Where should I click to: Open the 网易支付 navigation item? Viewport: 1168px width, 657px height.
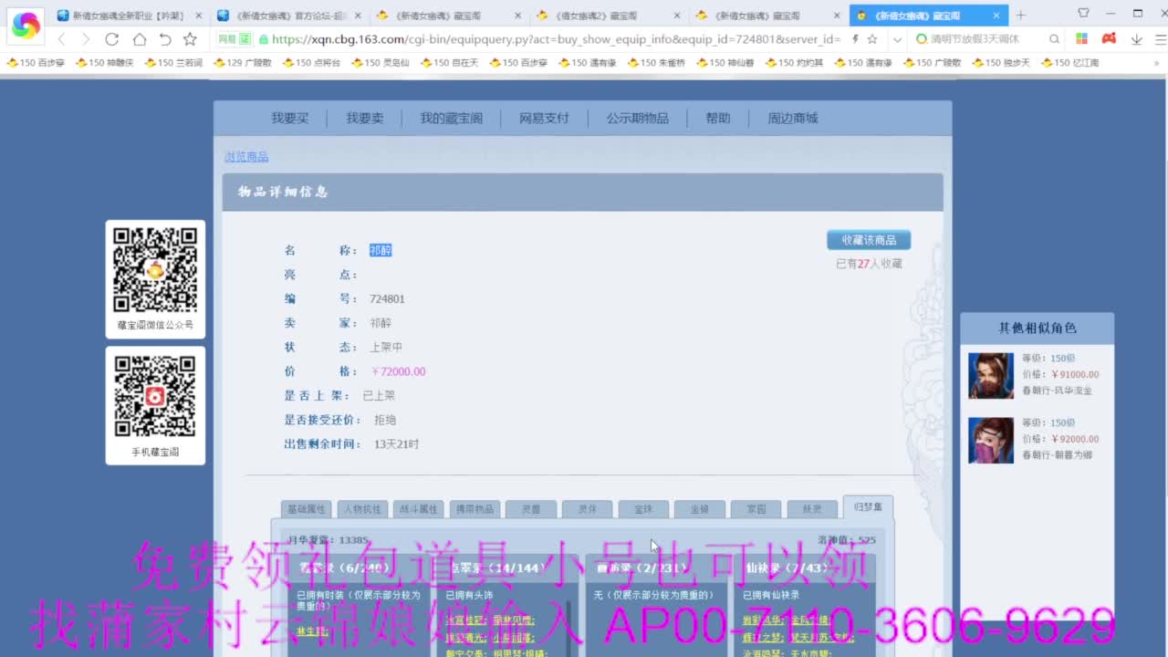pyautogui.click(x=544, y=119)
